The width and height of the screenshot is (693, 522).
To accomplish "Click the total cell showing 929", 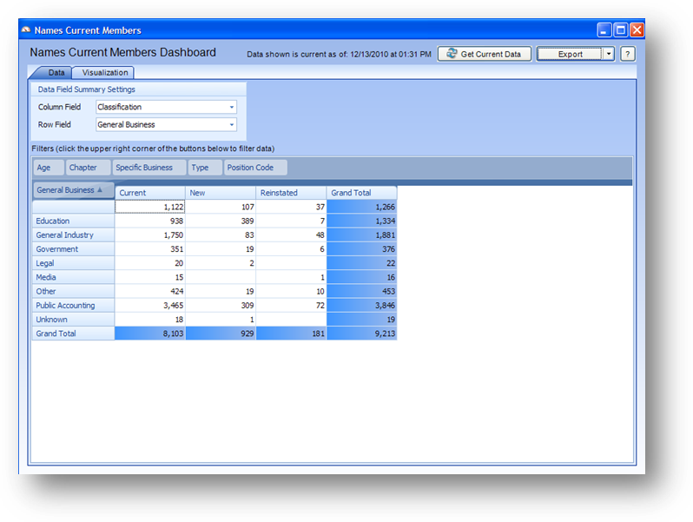I will click(x=221, y=334).
